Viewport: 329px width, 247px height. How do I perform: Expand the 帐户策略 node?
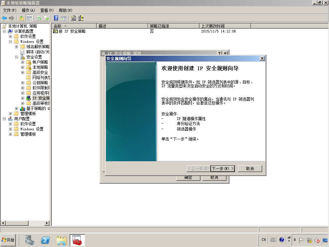pyautogui.click(x=23, y=62)
